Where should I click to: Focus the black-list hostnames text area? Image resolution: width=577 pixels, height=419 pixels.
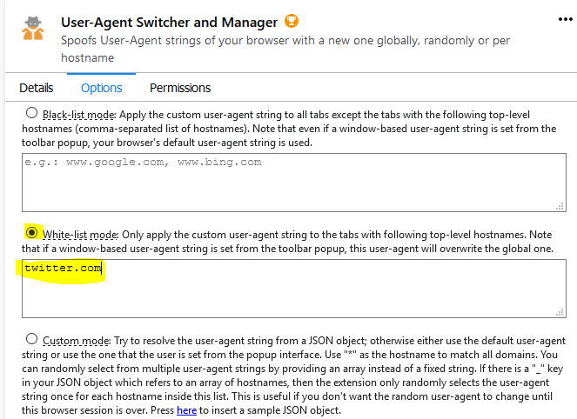[x=293, y=183]
